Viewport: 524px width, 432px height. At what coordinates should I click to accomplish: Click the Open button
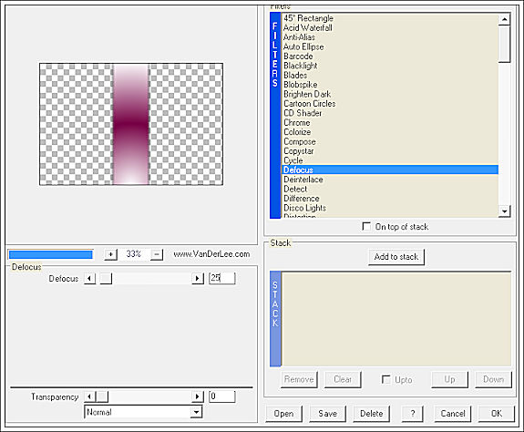(x=284, y=414)
